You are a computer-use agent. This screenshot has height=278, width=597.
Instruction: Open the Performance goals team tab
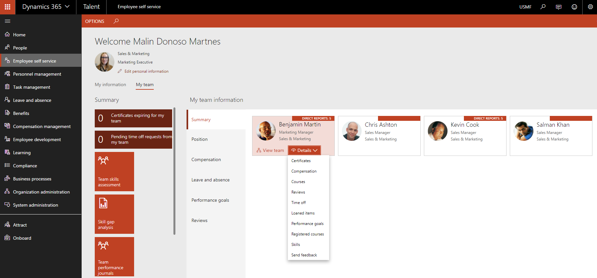click(216, 200)
